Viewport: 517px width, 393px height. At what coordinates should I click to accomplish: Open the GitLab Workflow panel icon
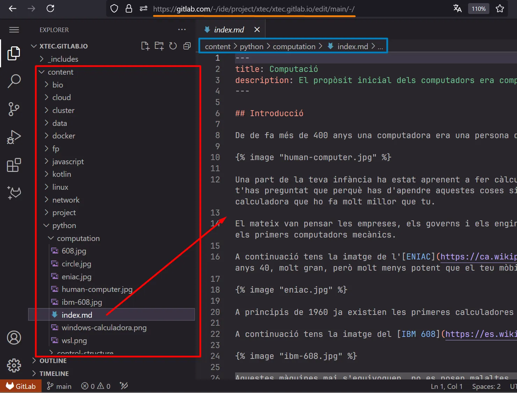[x=14, y=192]
